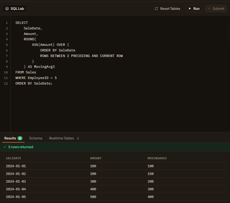Click the 'FROM Sales' line
Screen dimensions: 230x203
click(x=26, y=72)
